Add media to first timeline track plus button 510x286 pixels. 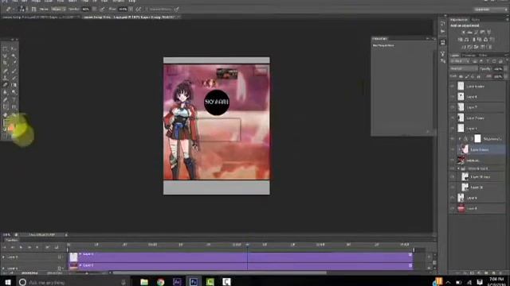(429, 257)
